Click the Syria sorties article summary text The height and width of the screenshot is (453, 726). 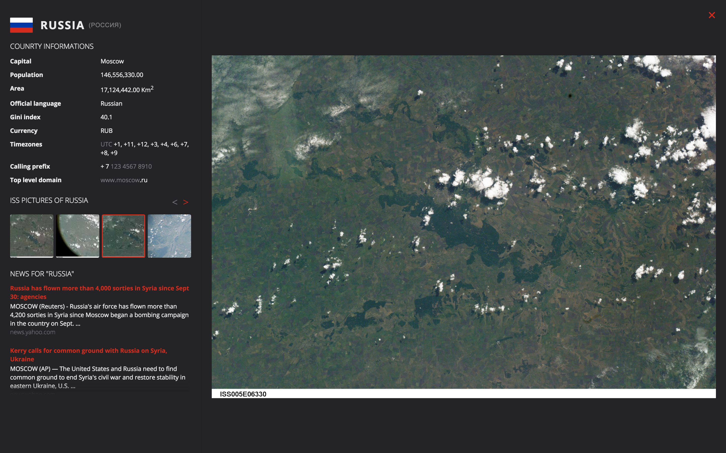pyautogui.click(x=99, y=315)
